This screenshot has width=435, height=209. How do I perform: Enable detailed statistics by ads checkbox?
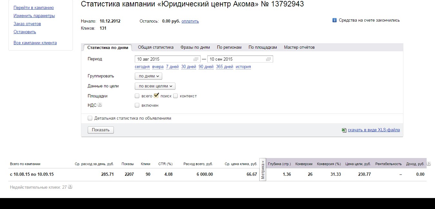pos(90,118)
